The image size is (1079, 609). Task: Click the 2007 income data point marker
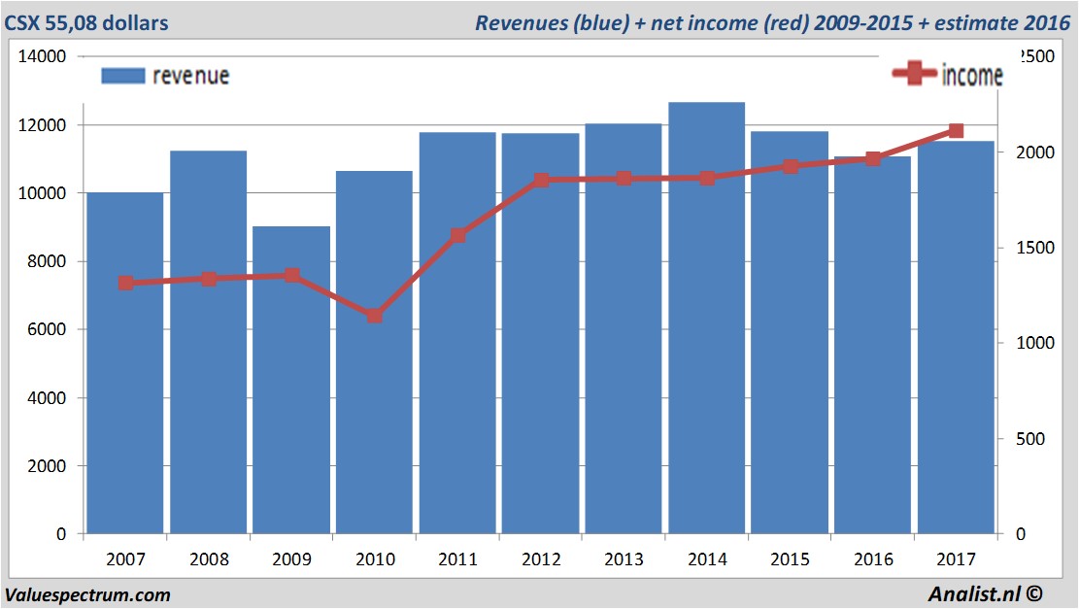click(x=125, y=284)
